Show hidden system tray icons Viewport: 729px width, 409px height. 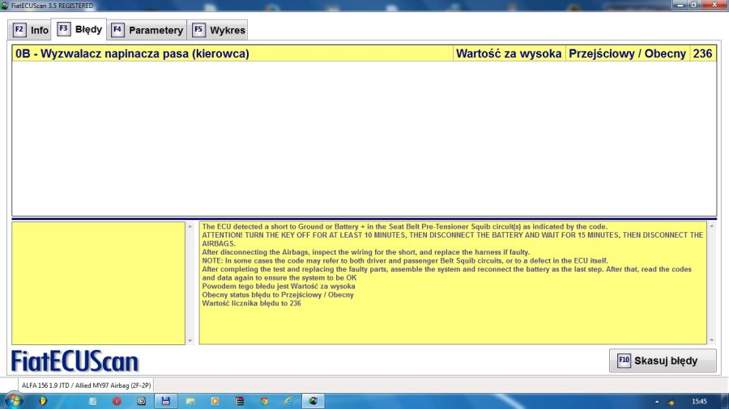657,402
